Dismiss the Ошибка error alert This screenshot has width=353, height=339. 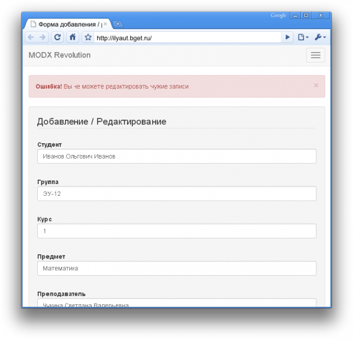coord(316,86)
